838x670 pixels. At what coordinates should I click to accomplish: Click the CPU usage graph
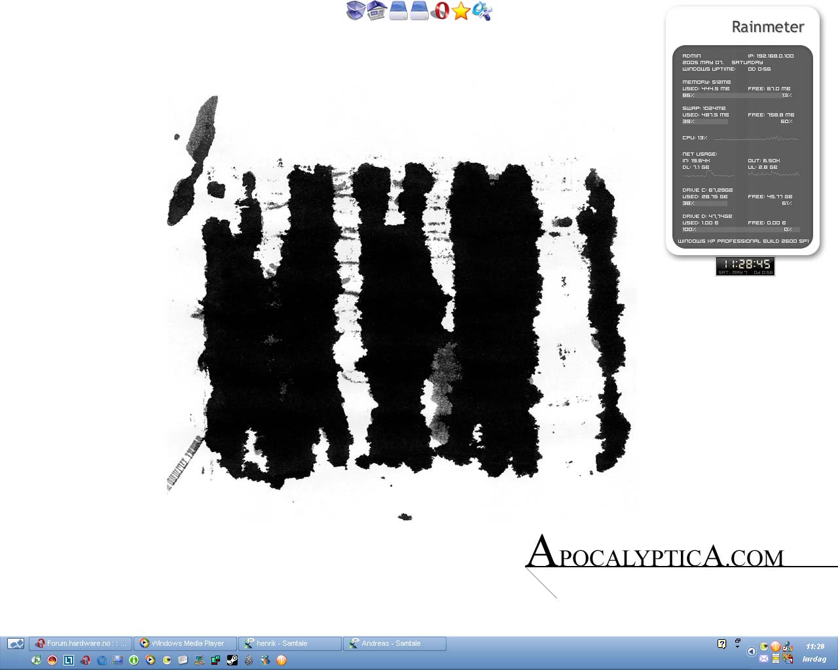756,138
